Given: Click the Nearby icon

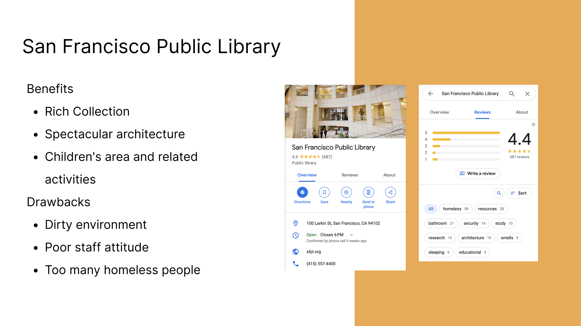Looking at the screenshot, I should (346, 192).
